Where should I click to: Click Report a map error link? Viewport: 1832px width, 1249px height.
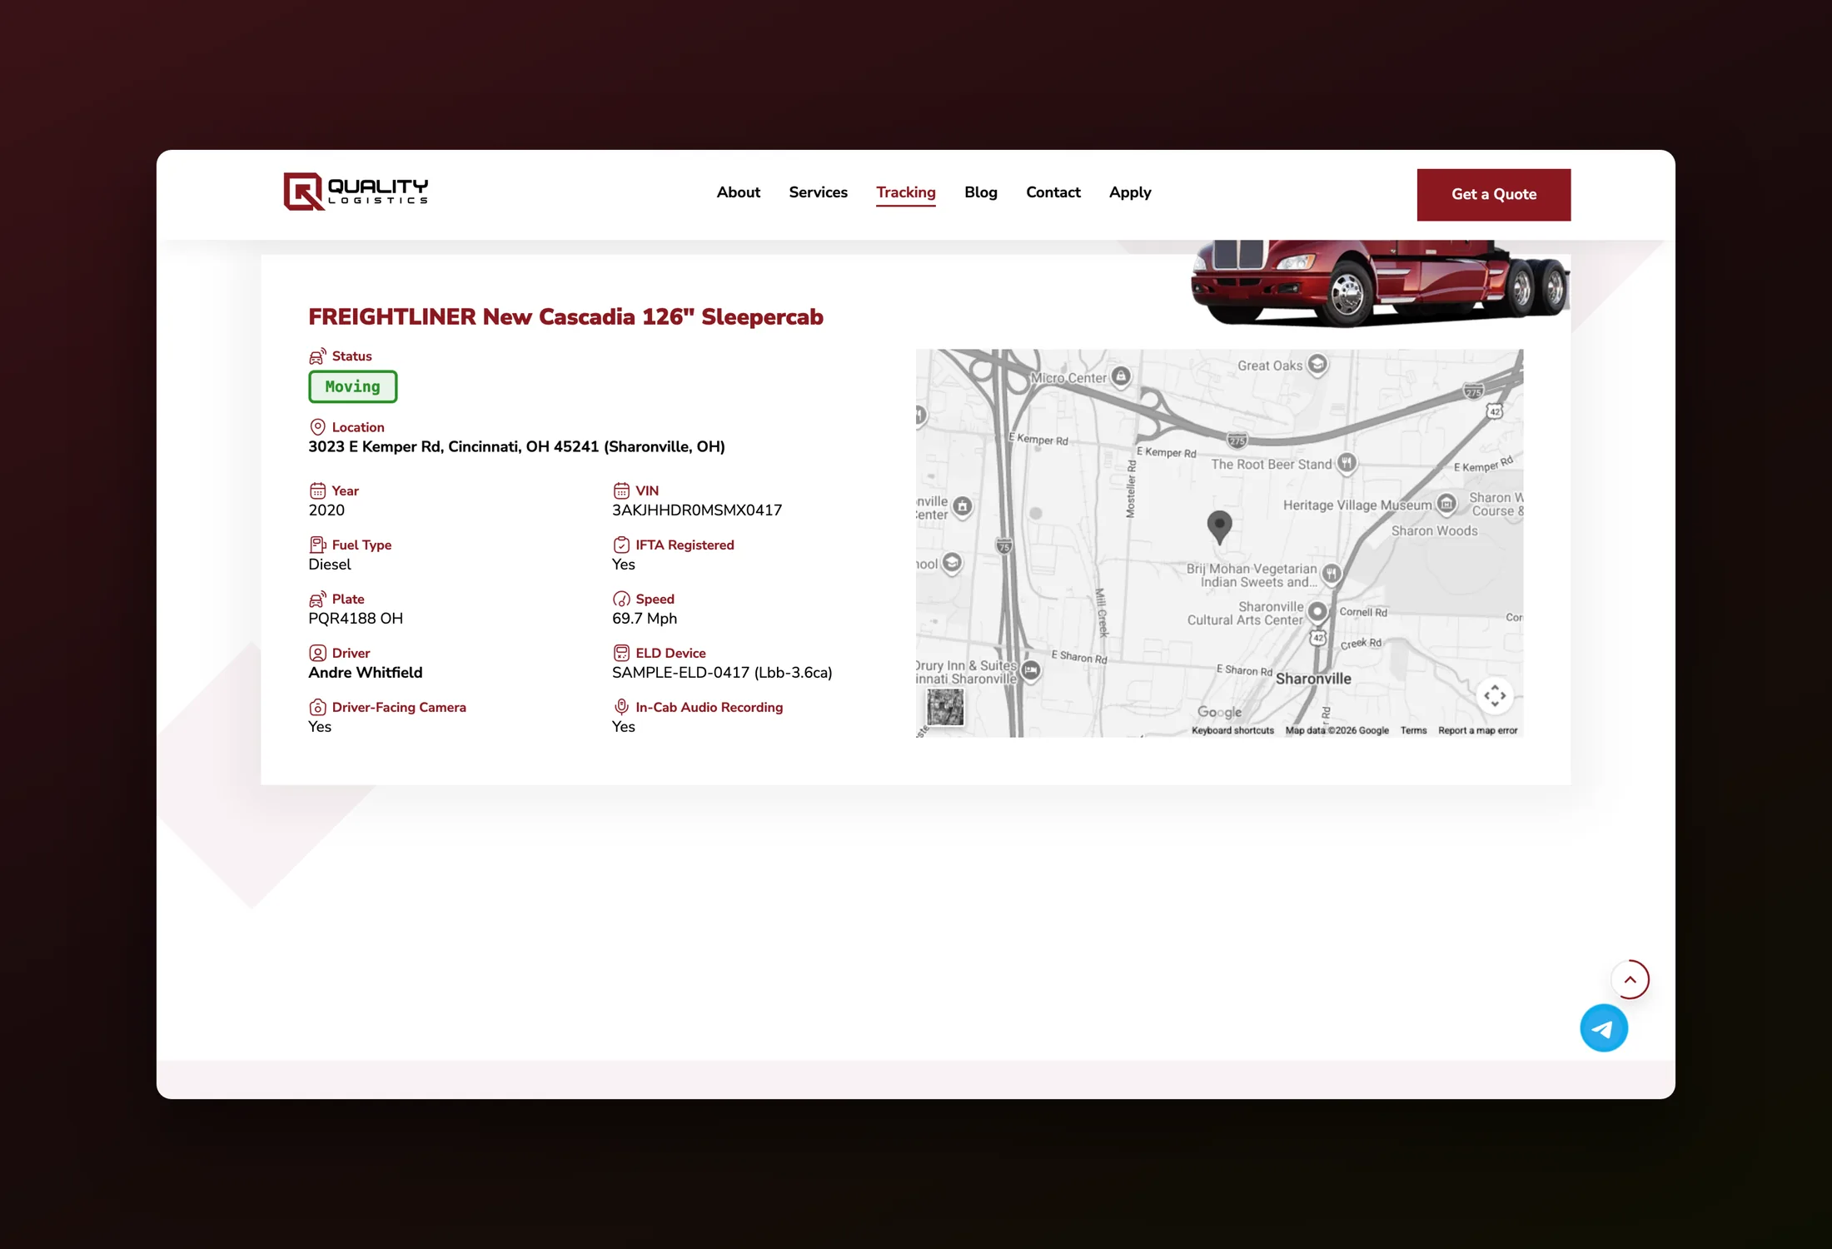pyautogui.click(x=1477, y=730)
